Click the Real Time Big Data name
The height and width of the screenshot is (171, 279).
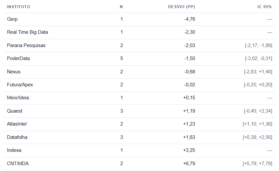click(27, 32)
